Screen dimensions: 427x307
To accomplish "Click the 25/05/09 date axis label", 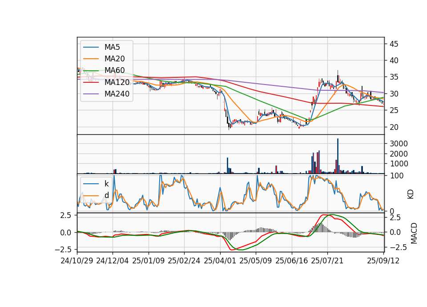I will [256, 261].
